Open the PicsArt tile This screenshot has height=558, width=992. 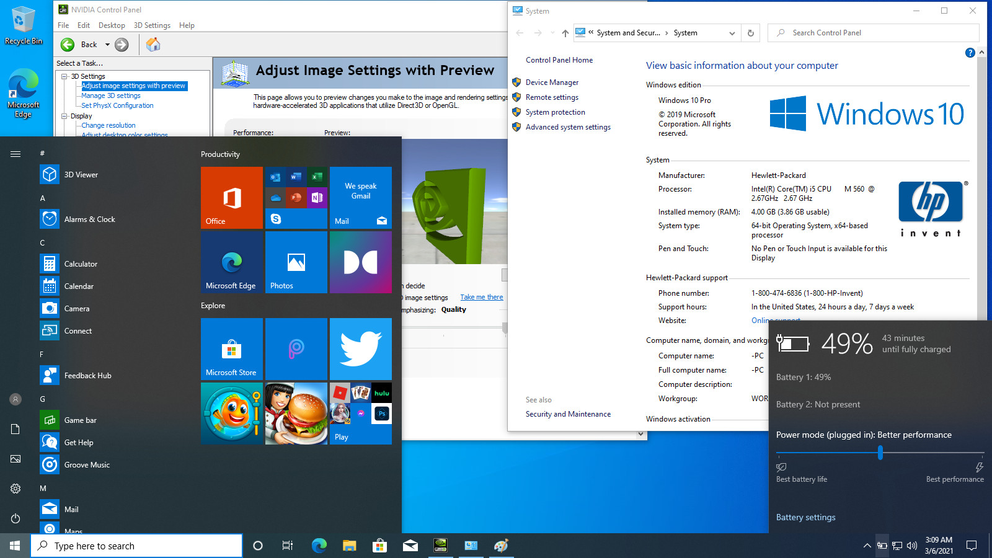tap(296, 349)
